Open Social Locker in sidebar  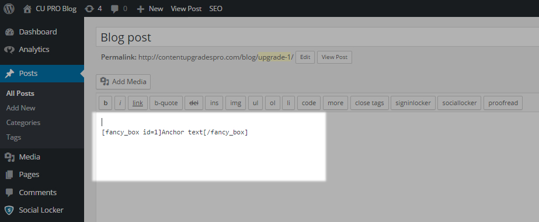click(42, 210)
